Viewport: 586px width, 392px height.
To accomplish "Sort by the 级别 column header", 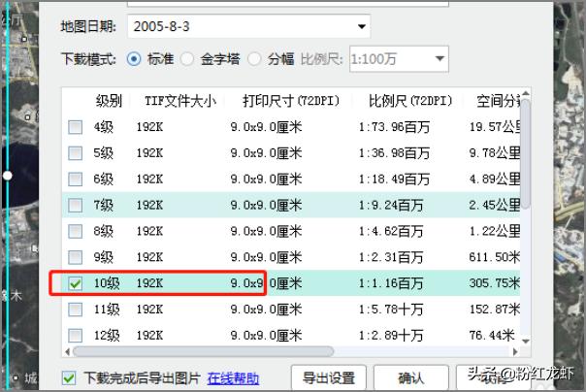I will pyautogui.click(x=109, y=101).
